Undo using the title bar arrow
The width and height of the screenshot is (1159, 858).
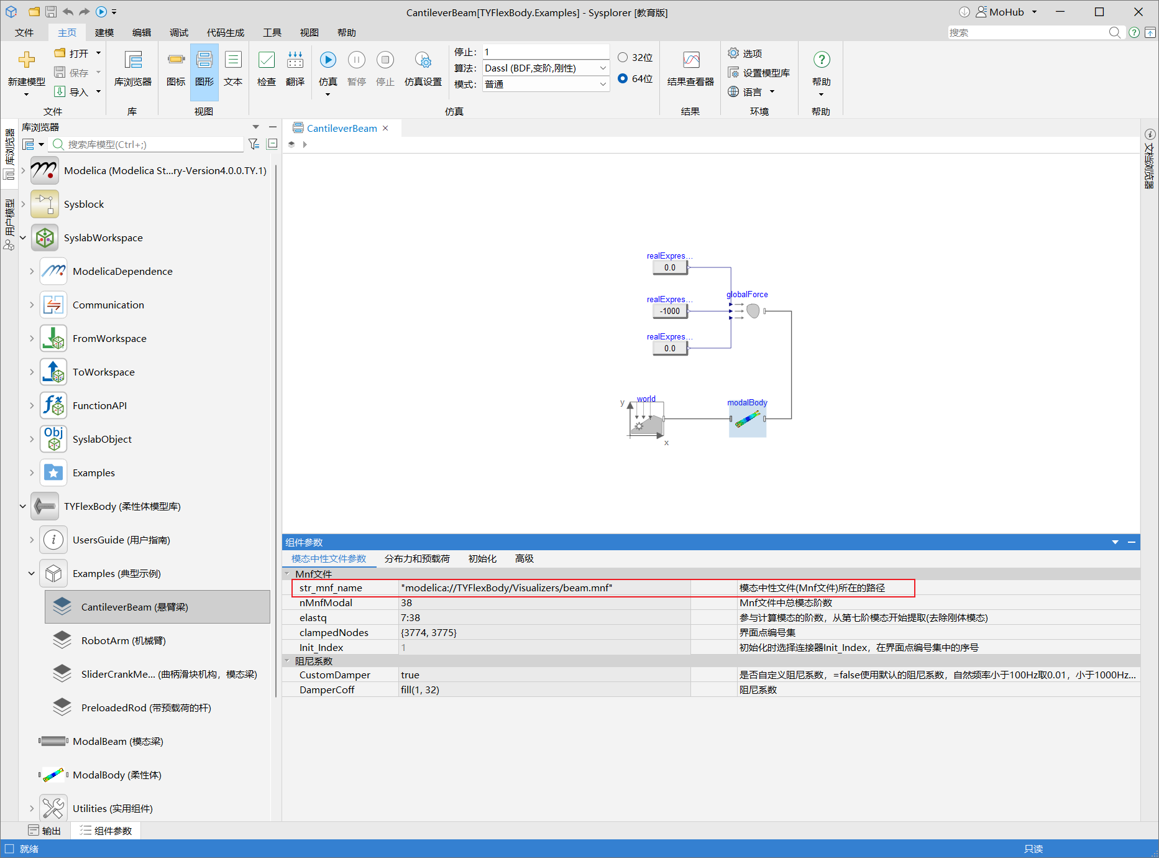(x=68, y=12)
